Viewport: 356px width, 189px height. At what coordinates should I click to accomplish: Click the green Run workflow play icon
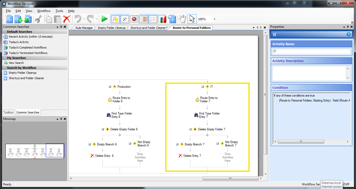(105, 19)
